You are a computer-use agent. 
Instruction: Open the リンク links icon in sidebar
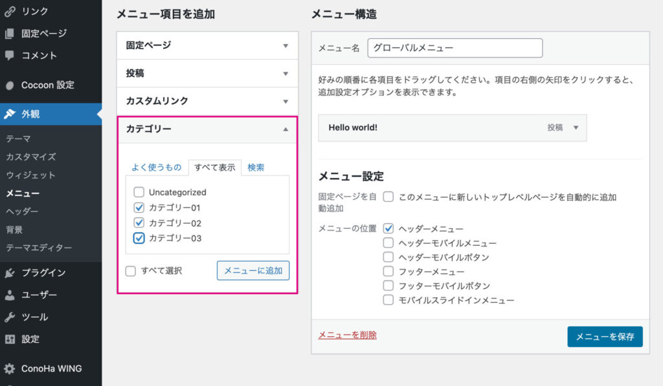[x=10, y=12]
